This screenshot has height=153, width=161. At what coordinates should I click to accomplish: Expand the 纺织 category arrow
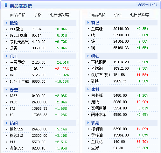[x=7, y=123]
